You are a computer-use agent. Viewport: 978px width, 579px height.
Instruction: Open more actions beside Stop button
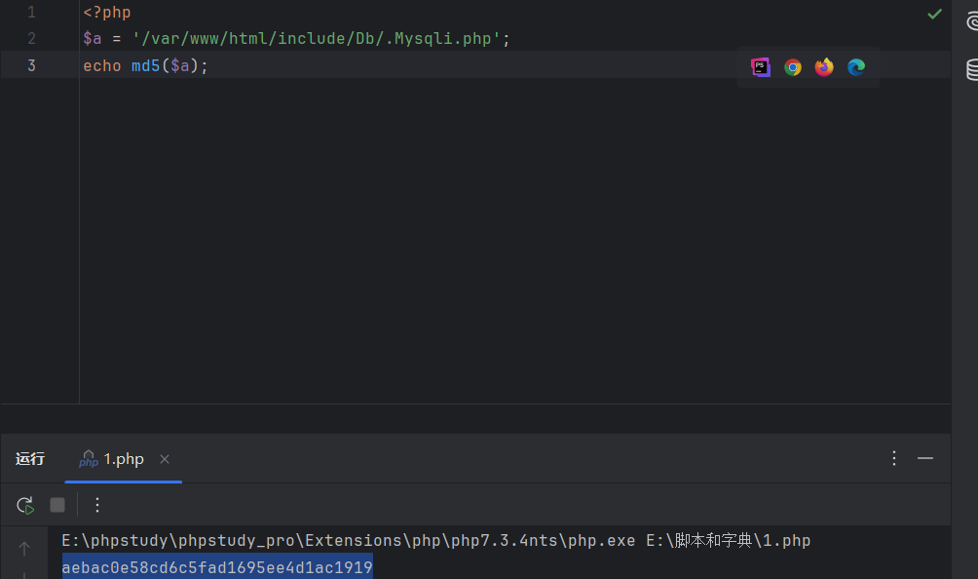(97, 505)
